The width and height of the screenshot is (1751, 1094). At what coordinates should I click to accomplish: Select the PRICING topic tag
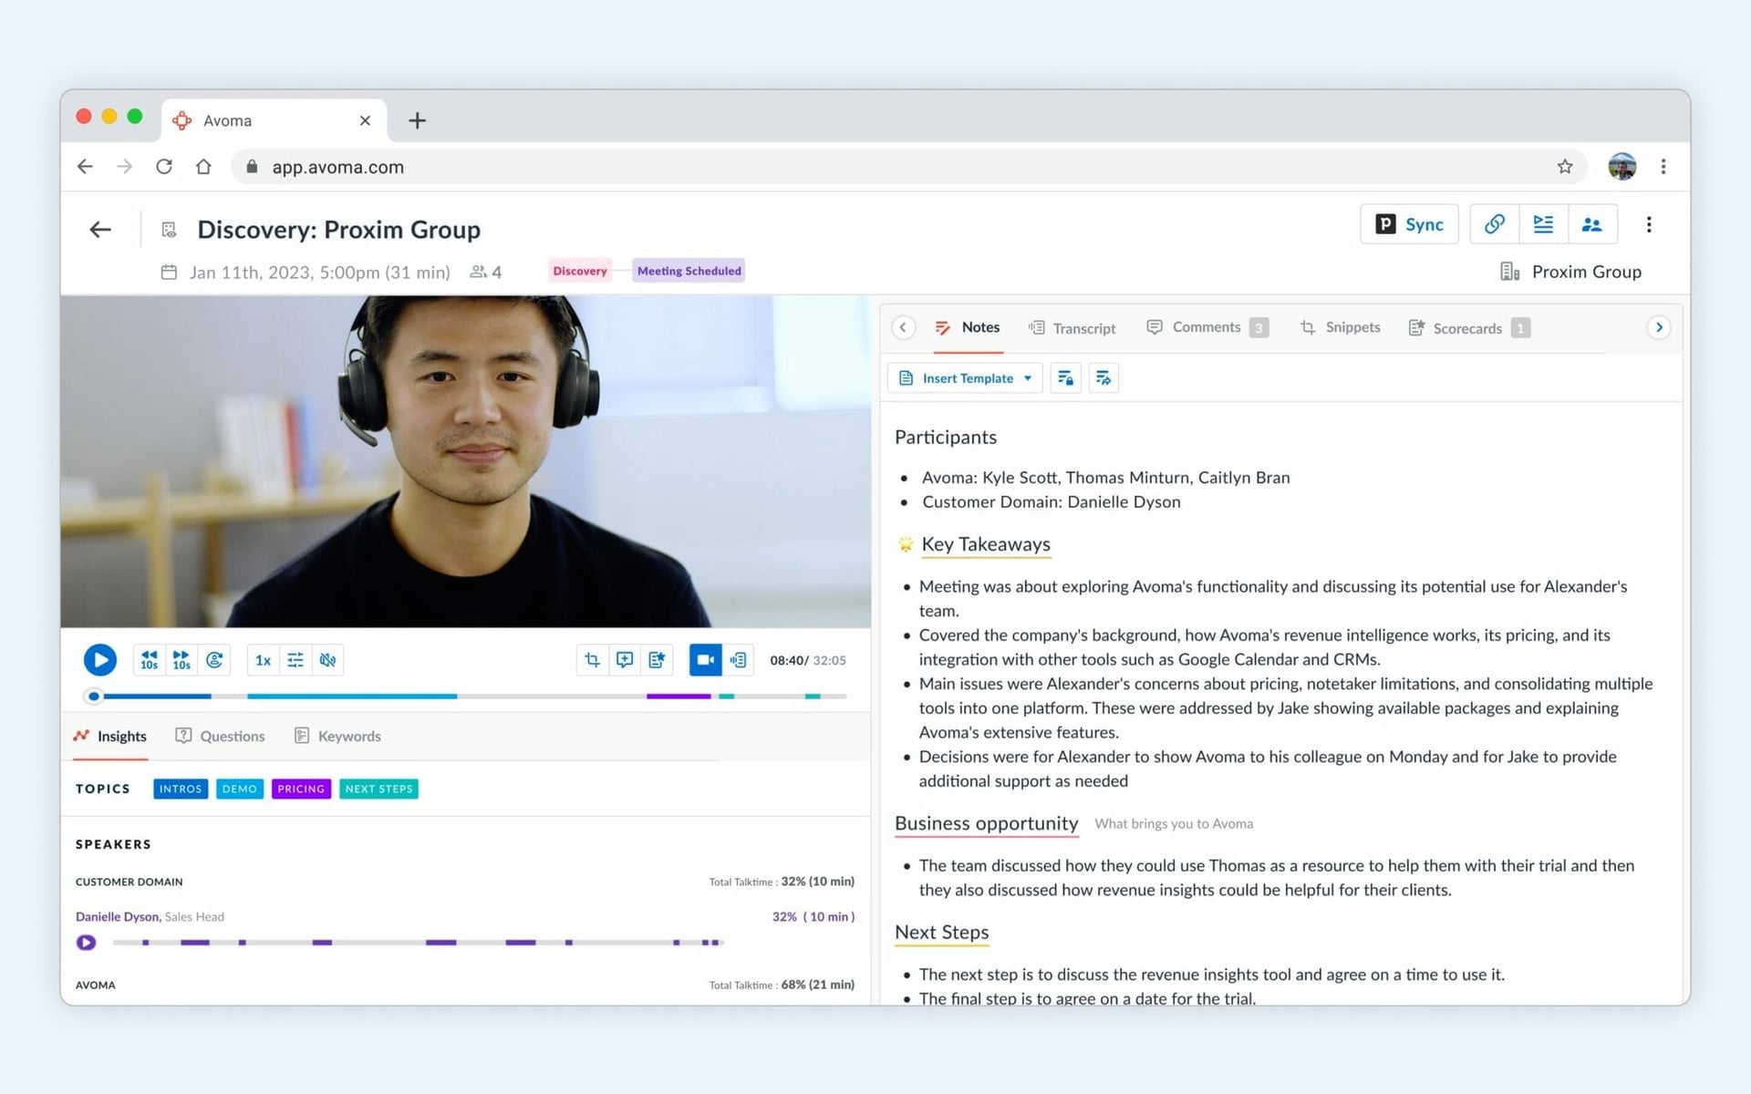tap(301, 790)
